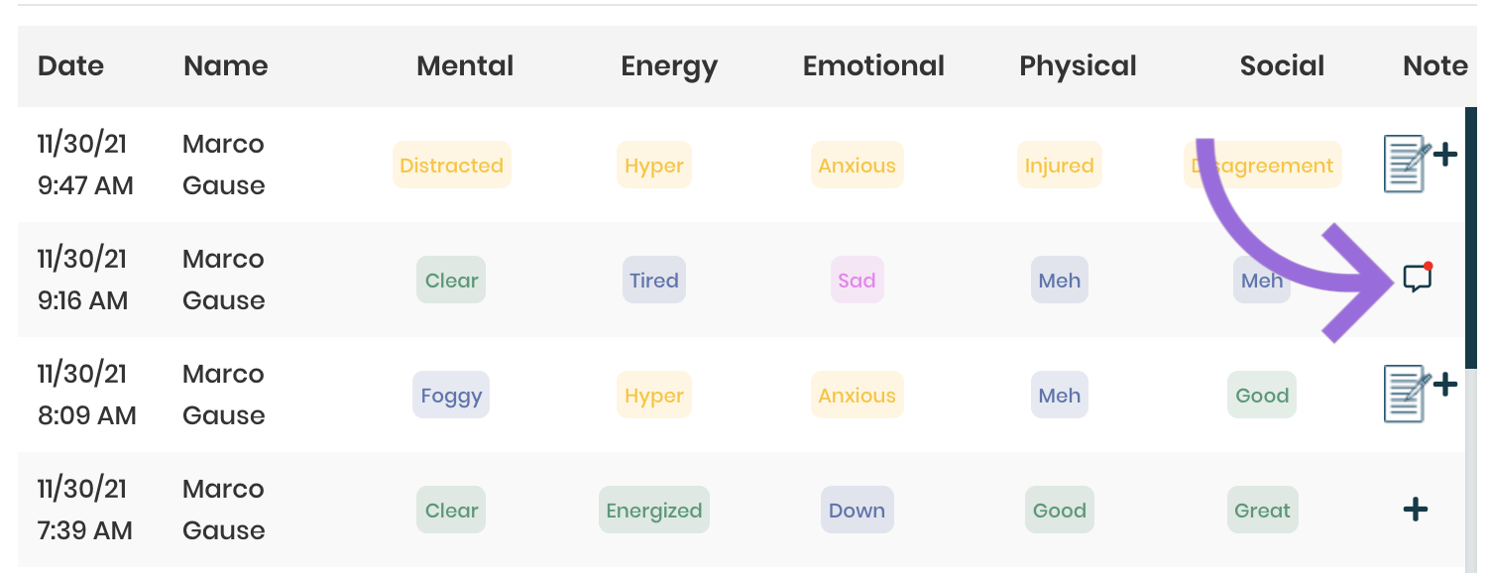Click the Name column header

(x=226, y=66)
